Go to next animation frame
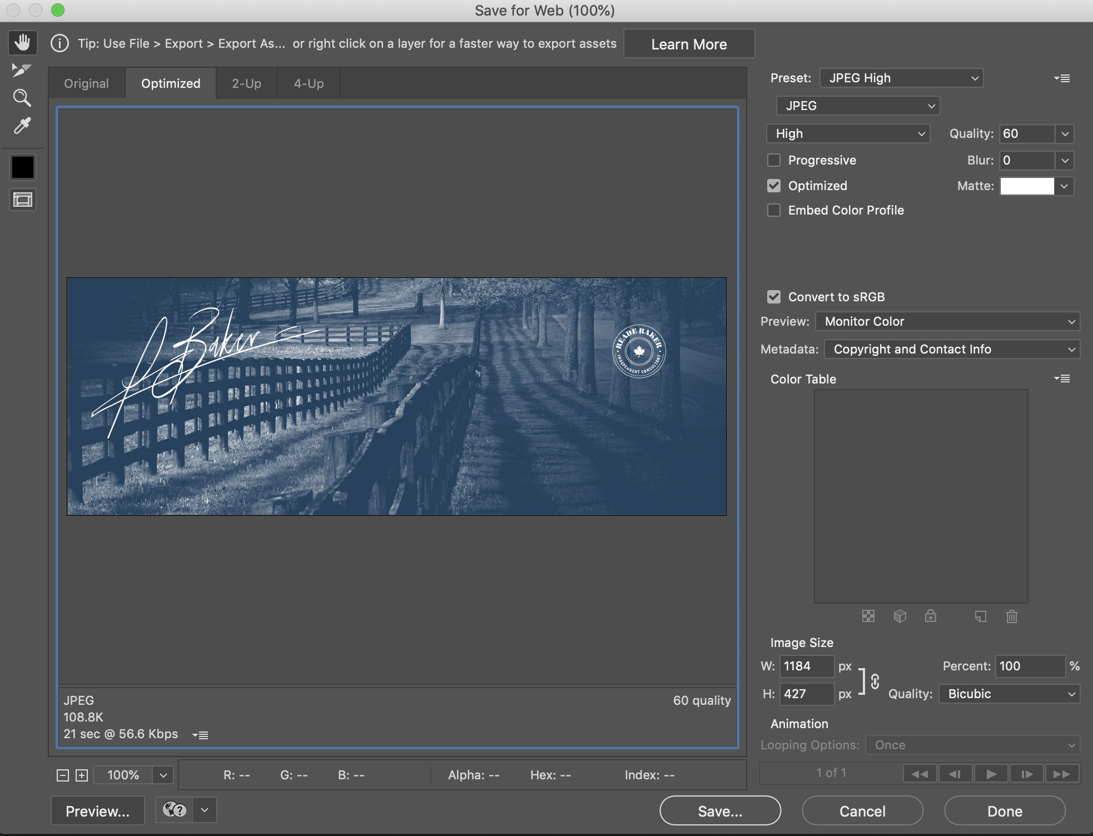This screenshot has height=836, width=1093. tap(1026, 774)
